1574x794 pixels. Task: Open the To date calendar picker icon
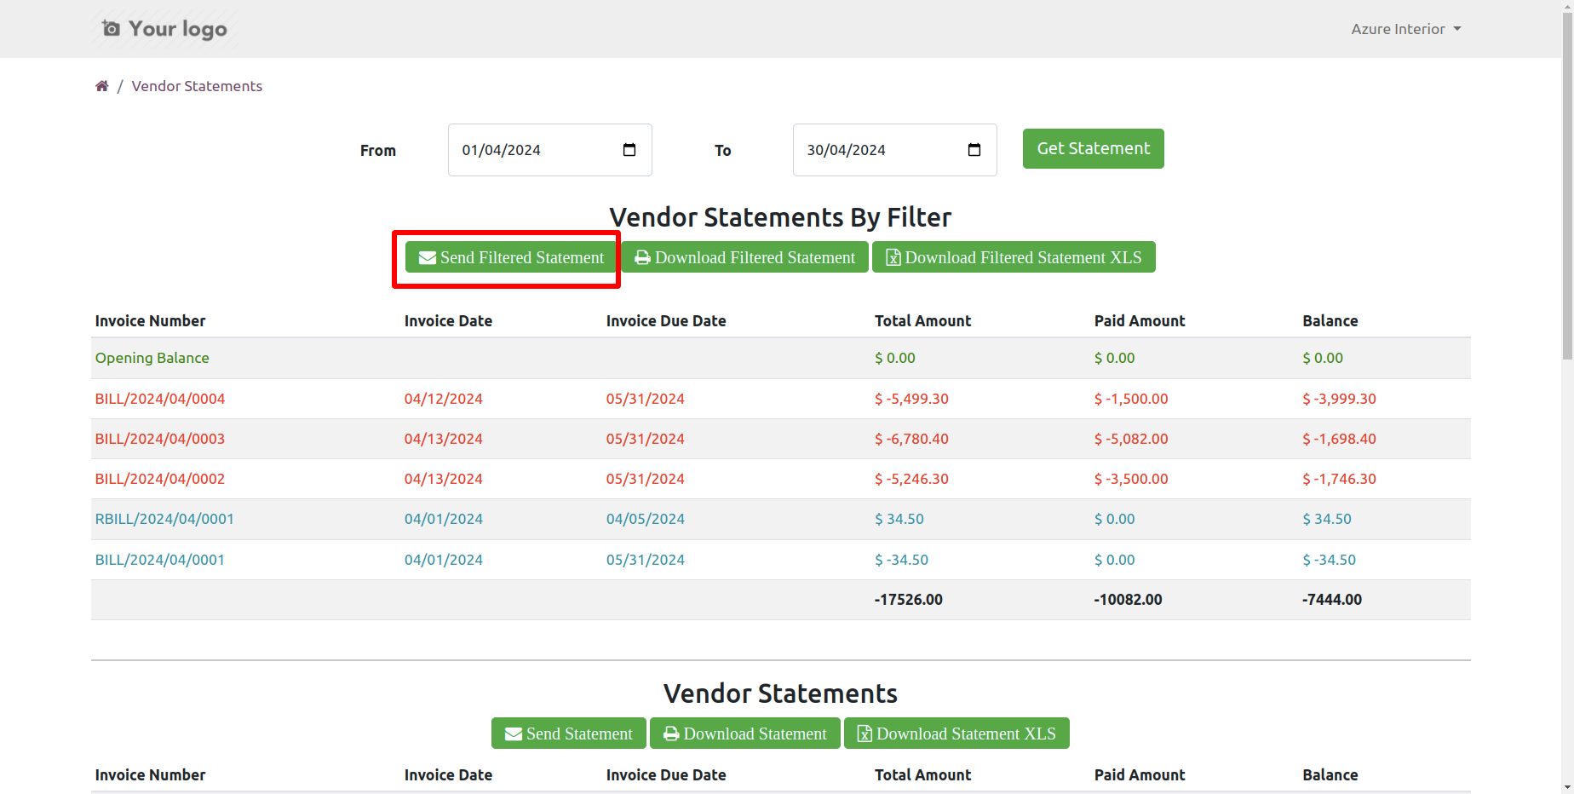coord(974,150)
